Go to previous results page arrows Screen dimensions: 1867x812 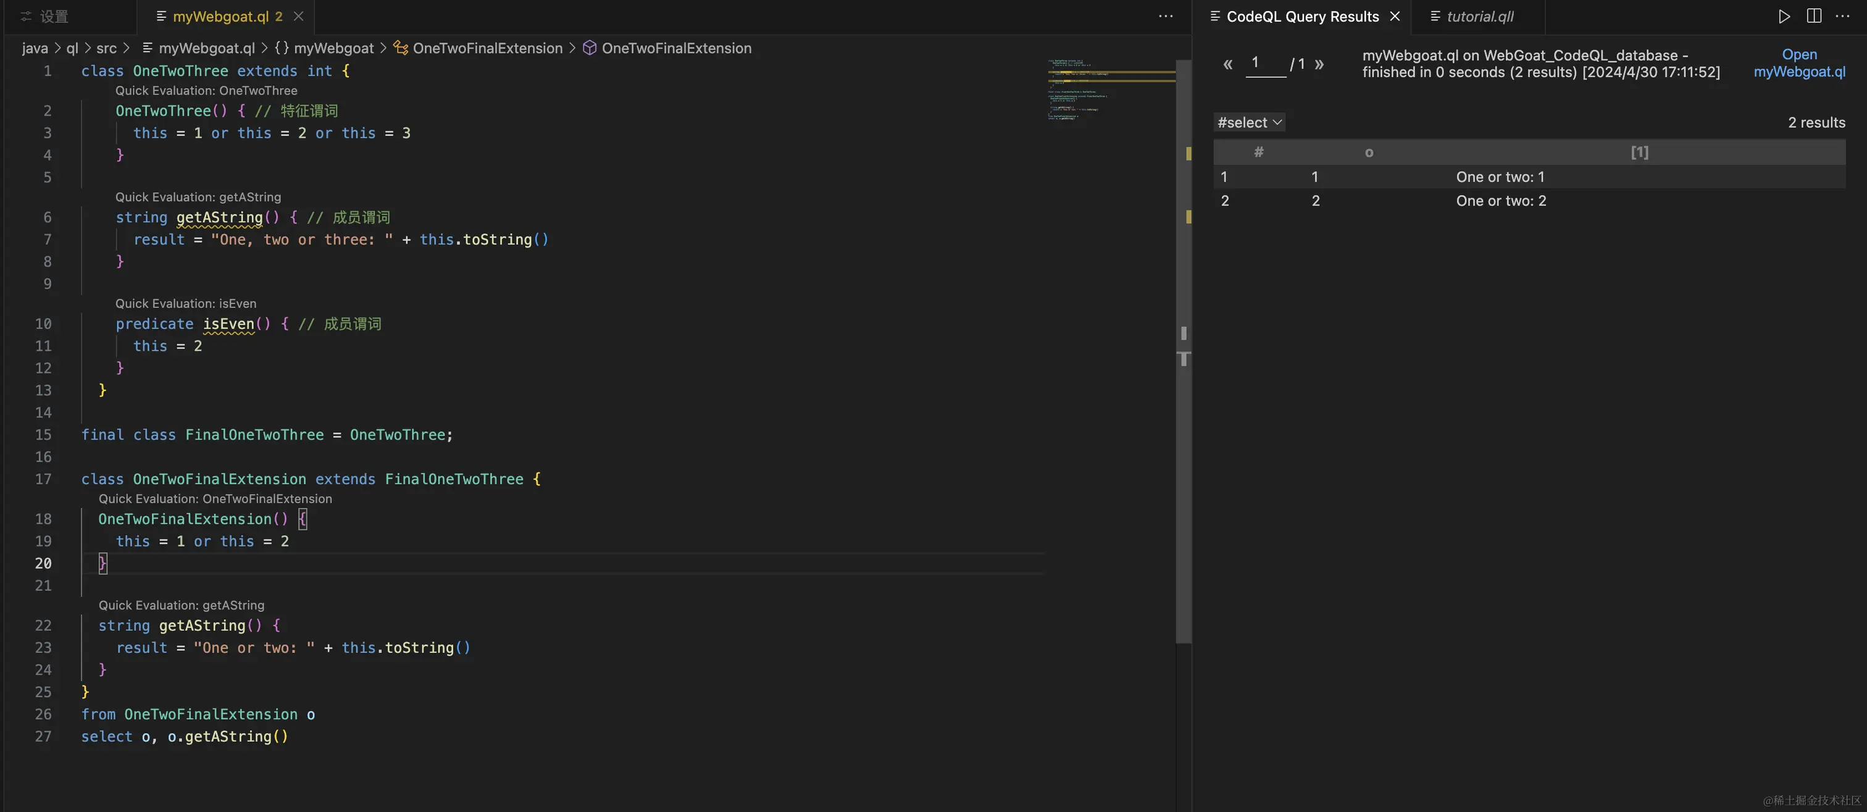point(1228,64)
